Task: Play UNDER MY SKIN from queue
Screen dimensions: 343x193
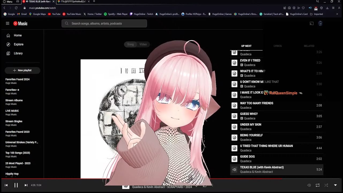Action: (x=277, y=127)
